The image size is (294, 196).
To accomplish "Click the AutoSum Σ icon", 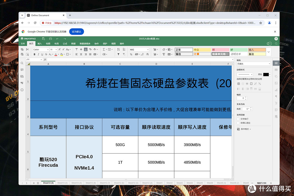I will pyautogui.click(x=104, y=49).
